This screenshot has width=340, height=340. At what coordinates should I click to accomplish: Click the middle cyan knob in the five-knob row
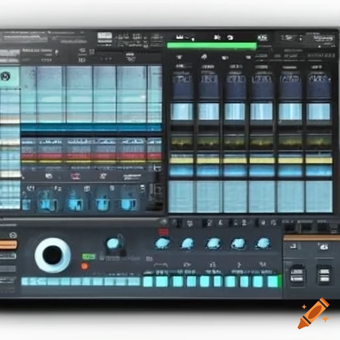click(213, 243)
